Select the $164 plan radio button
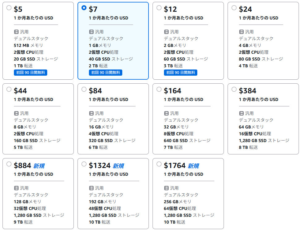302x231 pixels. click(x=159, y=89)
